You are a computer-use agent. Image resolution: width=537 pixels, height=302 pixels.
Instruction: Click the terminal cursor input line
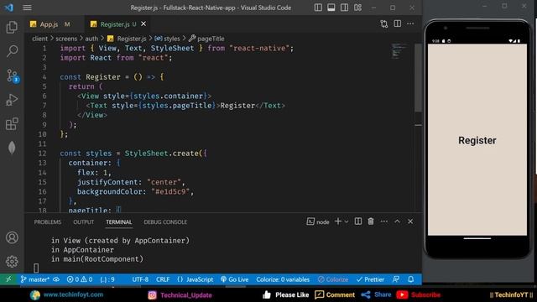click(x=36, y=268)
